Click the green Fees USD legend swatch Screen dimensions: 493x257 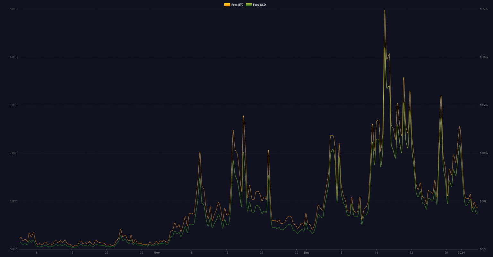(248, 4)
